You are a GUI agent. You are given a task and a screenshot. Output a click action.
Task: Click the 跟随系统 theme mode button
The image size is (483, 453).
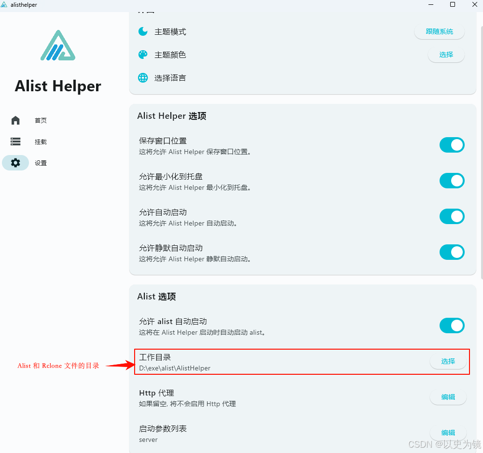click(439, 31)
